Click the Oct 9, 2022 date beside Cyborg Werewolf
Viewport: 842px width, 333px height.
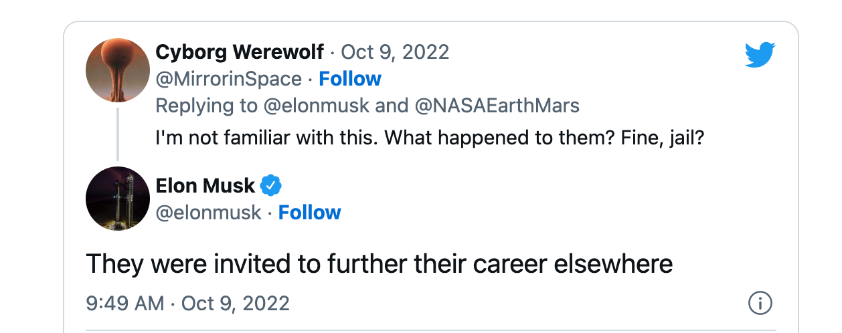tap(395, 51)
